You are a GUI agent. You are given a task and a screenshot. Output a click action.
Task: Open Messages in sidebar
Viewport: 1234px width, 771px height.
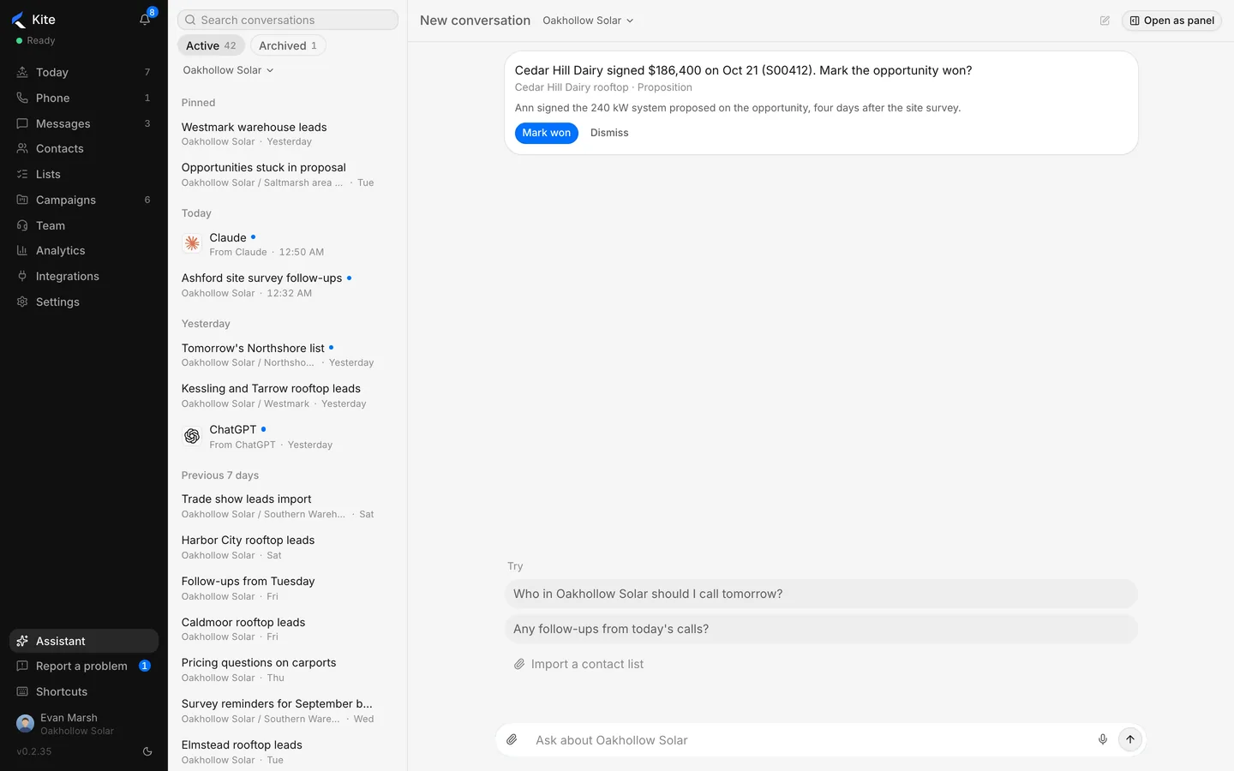coord(84,124)
